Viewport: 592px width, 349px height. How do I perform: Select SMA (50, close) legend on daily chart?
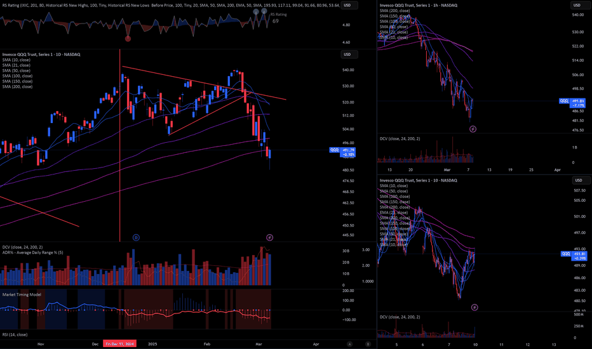(x=17, y=70)
